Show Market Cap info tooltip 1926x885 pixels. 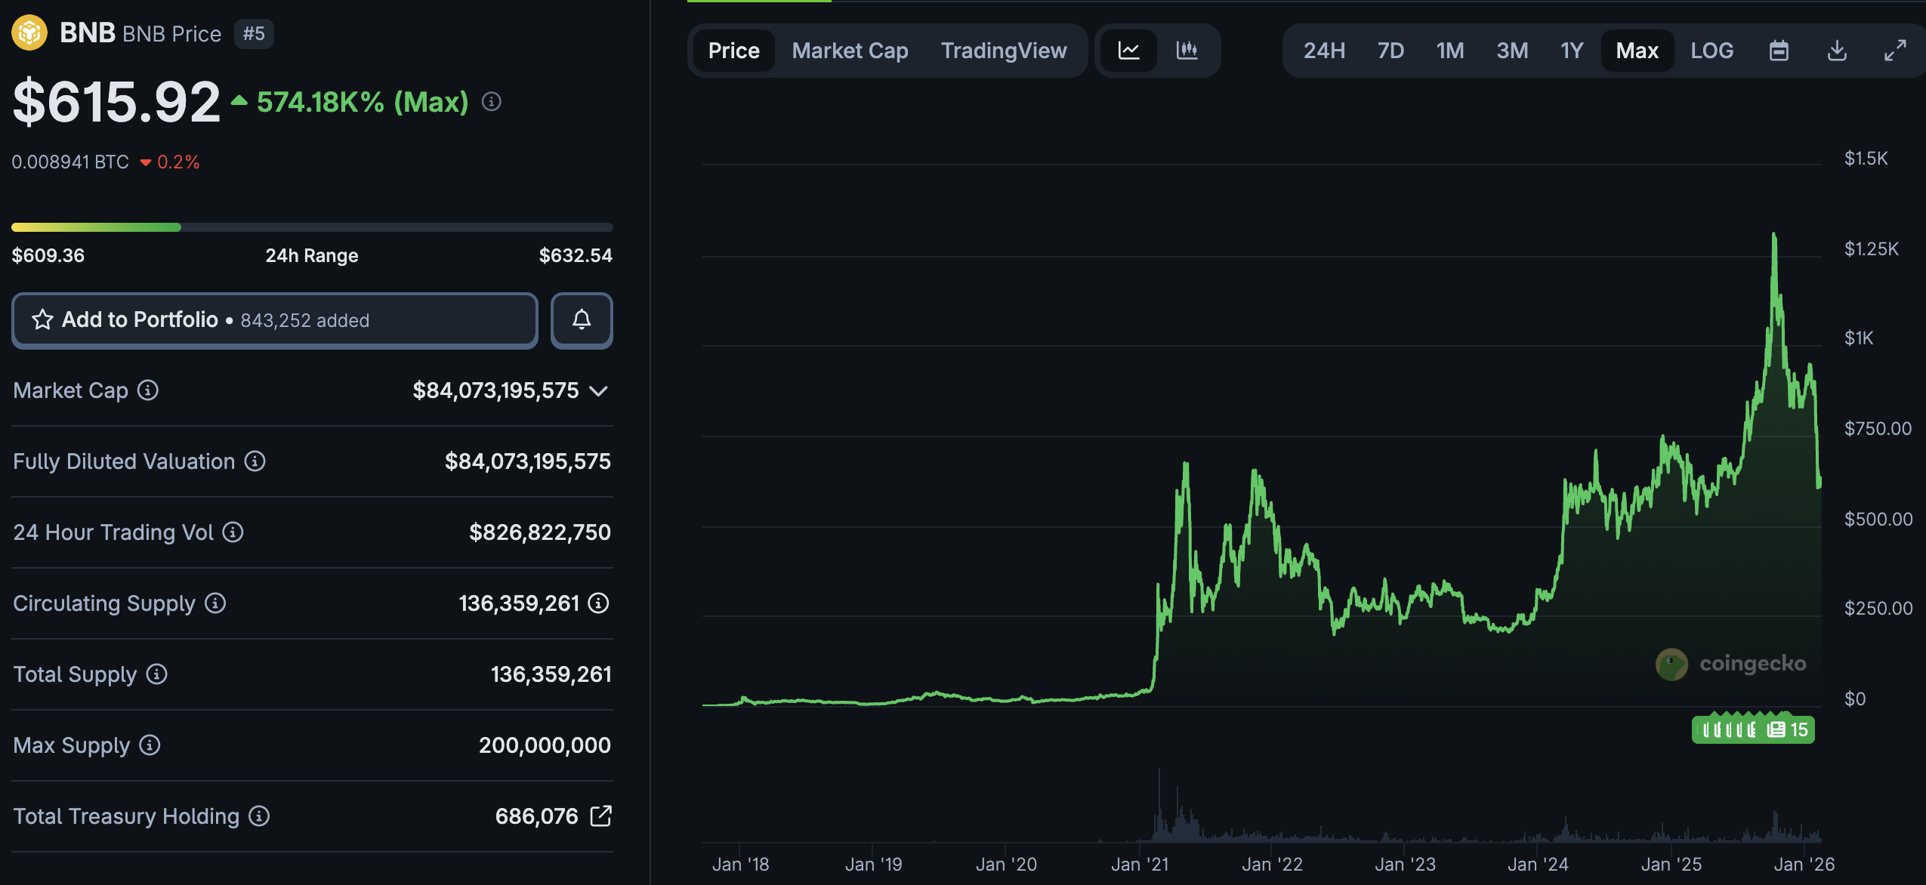148,390
